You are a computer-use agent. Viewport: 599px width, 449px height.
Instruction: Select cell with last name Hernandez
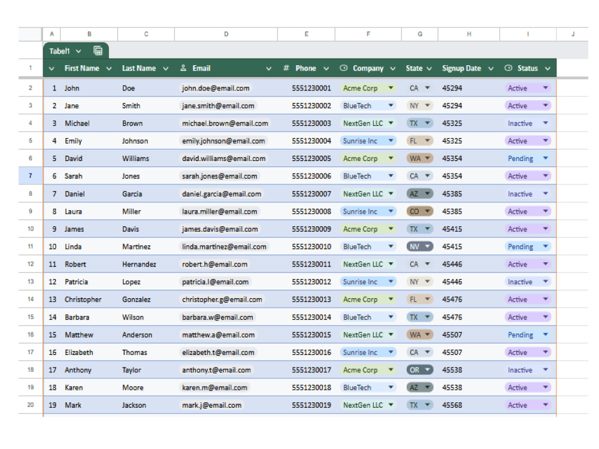146,264
